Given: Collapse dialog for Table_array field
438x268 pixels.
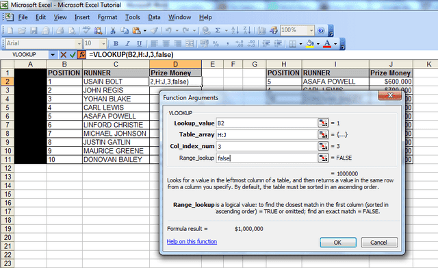Looking at the screenshot, I should point(323,134).
